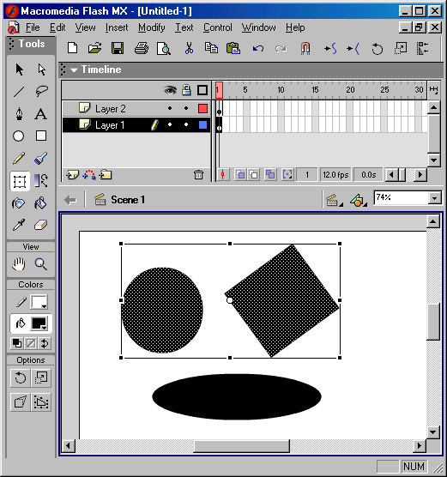Toggle lock dot for Layer 1

click(x=186, y=124)
